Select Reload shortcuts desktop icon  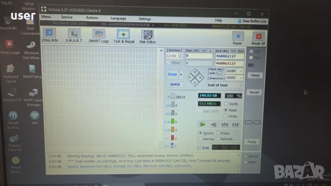point(13,120)
